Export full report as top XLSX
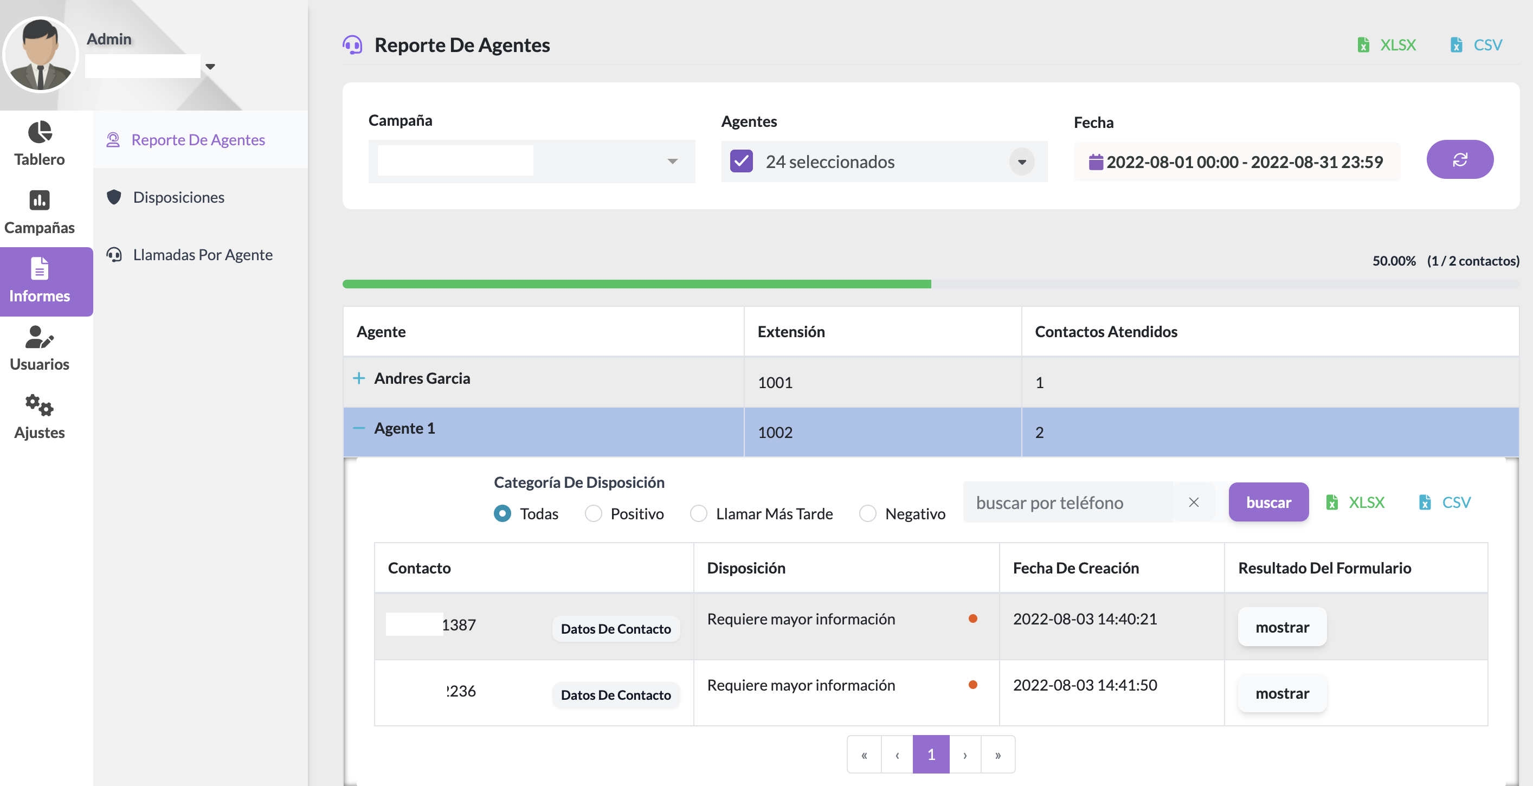1533x786 pixels. [x=1387, y=45]
